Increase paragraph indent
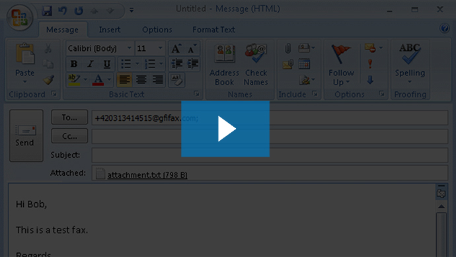Image resolution: width=456 pixels, height=257 pixels. tap(192, 64)
